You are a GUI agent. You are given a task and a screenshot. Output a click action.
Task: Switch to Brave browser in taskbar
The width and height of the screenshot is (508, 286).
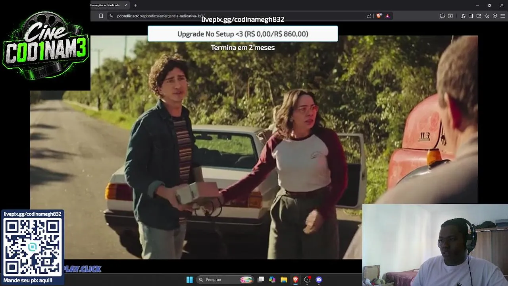(295, 280)
